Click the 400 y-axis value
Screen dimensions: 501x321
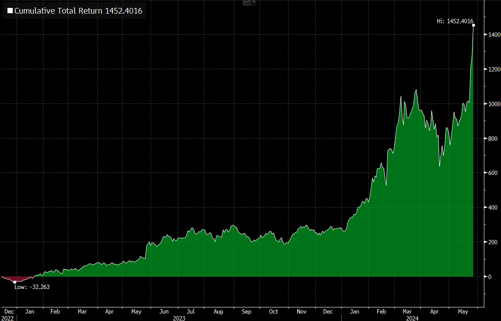[493, 207]
